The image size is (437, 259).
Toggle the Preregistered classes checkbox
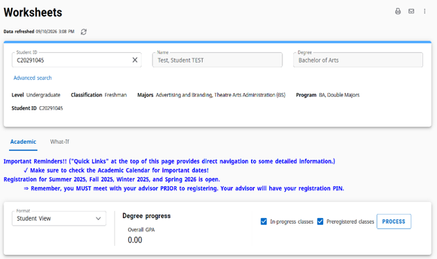pyautogui.click(x=320, y=222)
